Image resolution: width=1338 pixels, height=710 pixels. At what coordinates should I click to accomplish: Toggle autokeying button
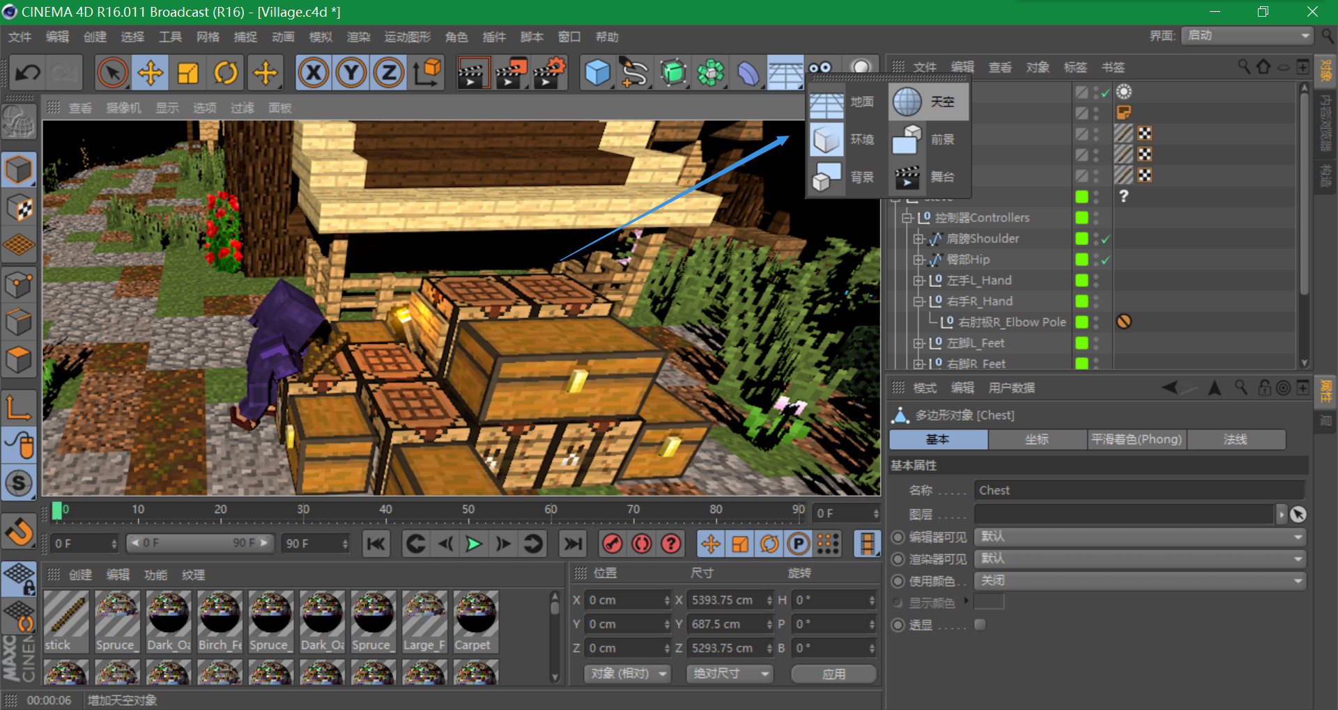(642, 544)
